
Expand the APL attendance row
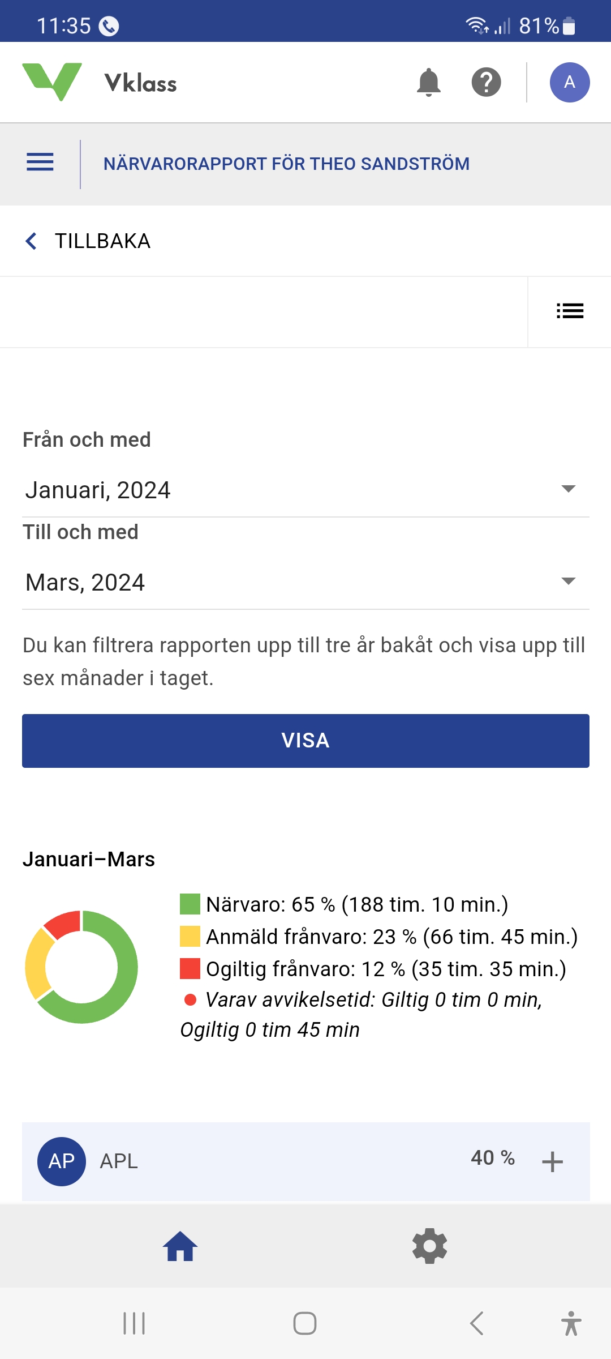pos(552,1162)
